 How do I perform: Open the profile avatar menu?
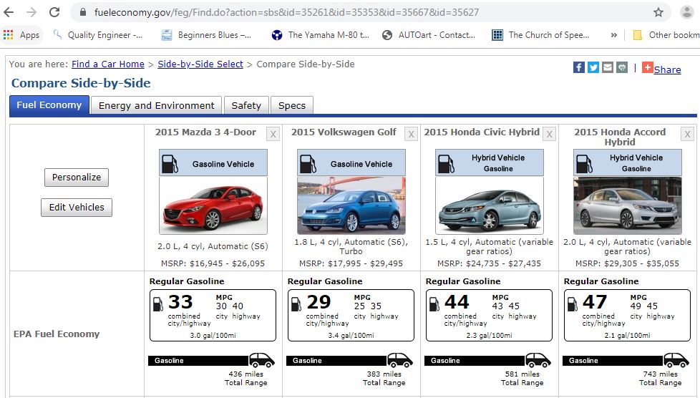(x=686, y=12)
